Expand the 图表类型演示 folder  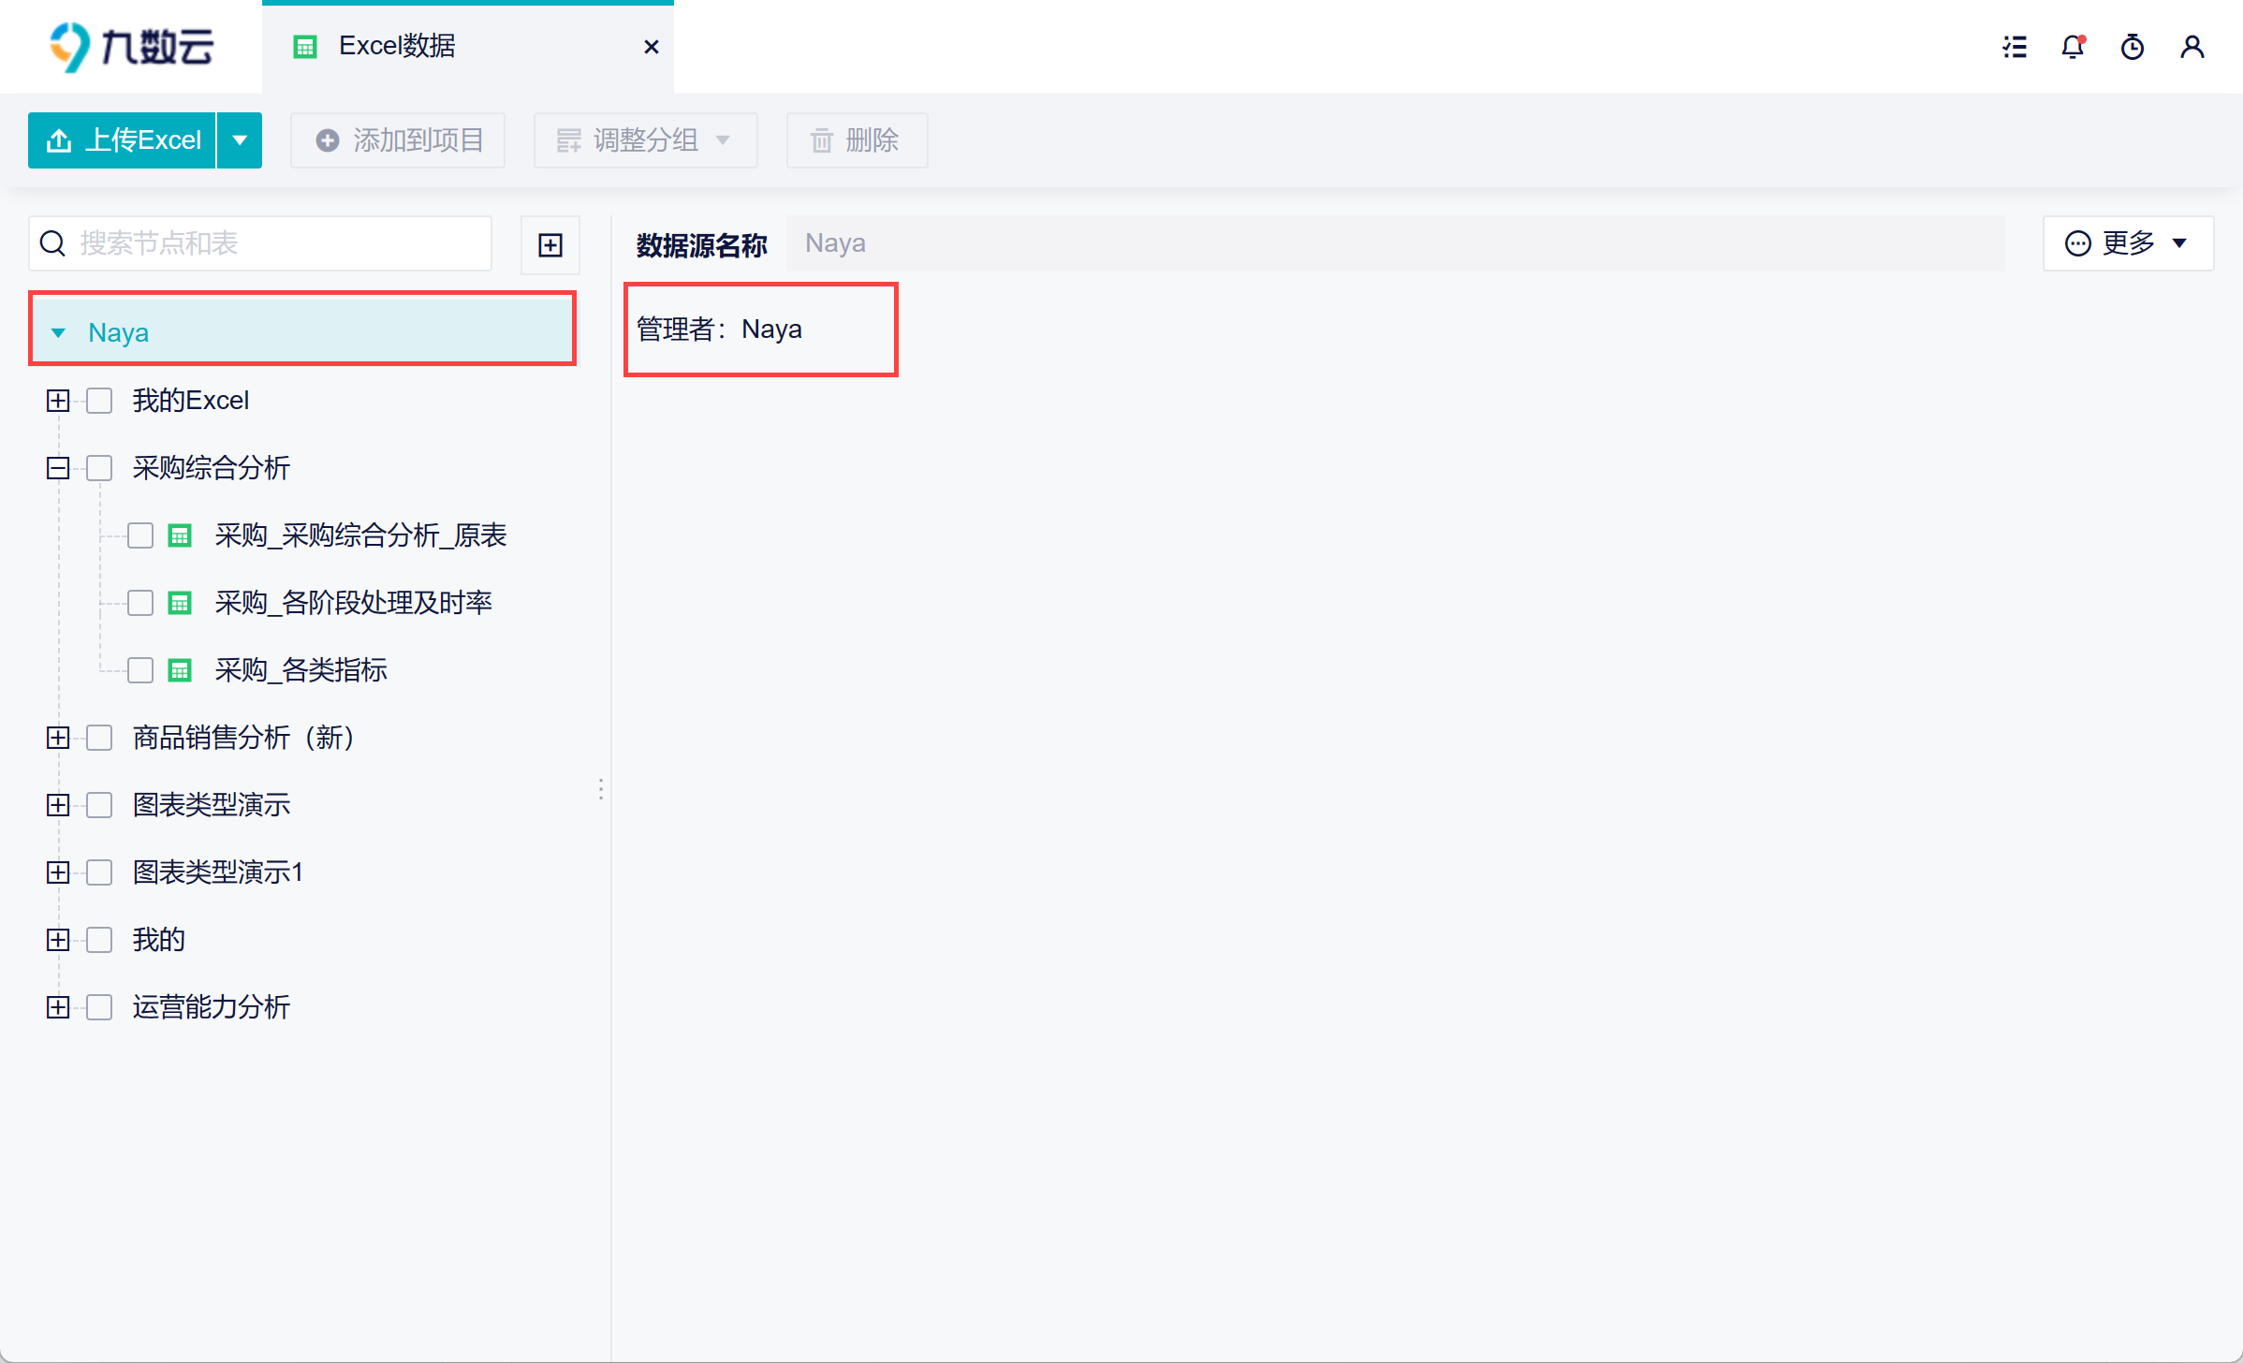click(58, 805)
